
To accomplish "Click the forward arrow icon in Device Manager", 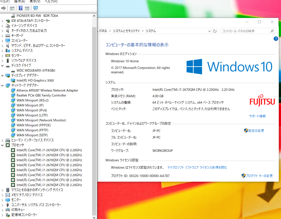I will [x=4, y=8].
